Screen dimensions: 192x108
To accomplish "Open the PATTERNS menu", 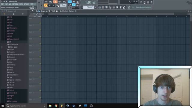I will [15, 4].
